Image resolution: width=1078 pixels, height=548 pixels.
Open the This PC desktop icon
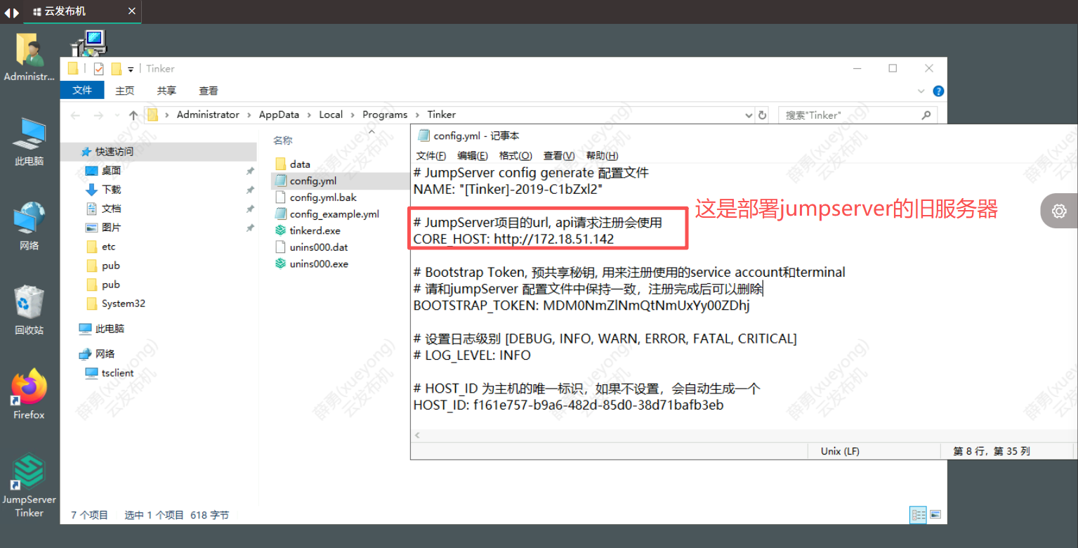(29, 141)
